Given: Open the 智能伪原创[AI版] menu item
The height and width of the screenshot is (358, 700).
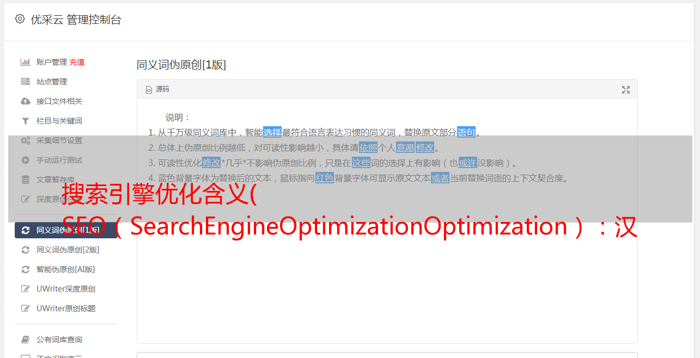Looking at the screenshot, I should click(66, 269).
